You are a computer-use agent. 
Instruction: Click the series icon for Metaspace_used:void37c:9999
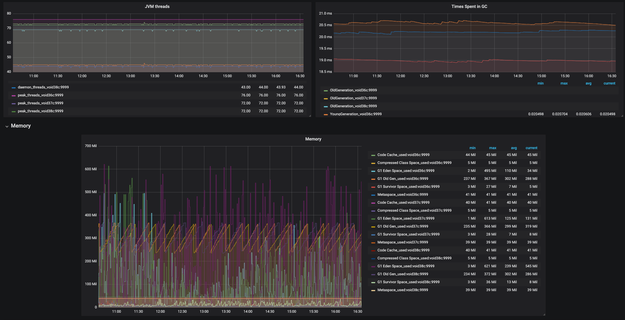point(374,242)
